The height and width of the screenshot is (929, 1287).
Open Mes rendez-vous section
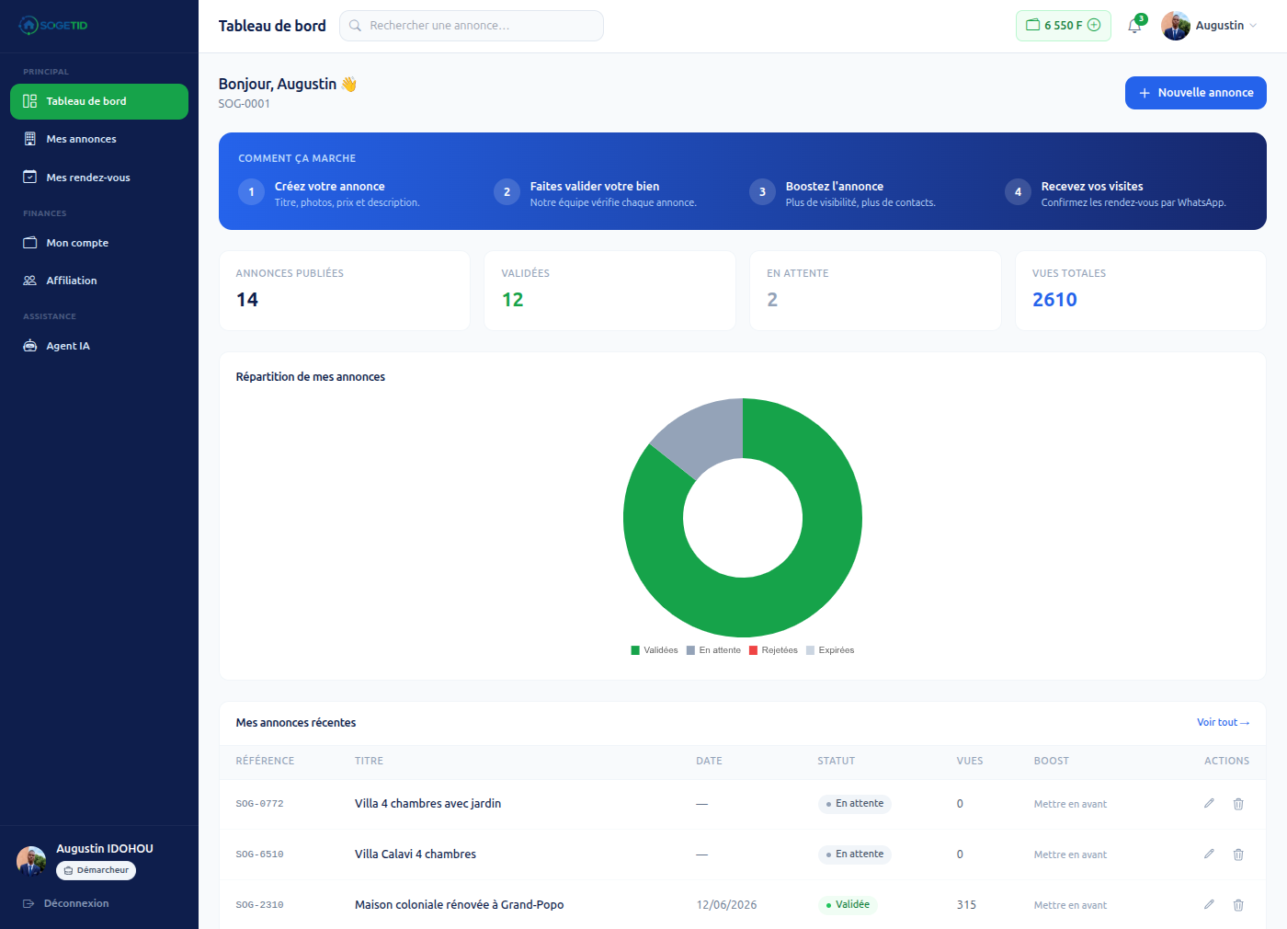tap(99, 178)
